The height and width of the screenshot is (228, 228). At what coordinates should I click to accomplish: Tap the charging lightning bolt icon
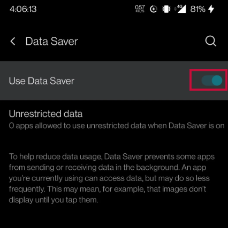(x=211, y=9)
